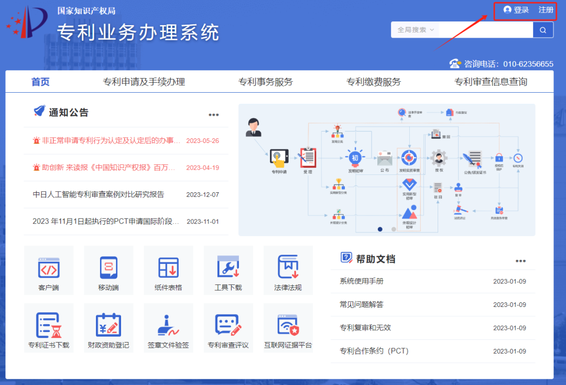Select the 专利审查评议 review evaluation icon

click(x=228, y=328)
